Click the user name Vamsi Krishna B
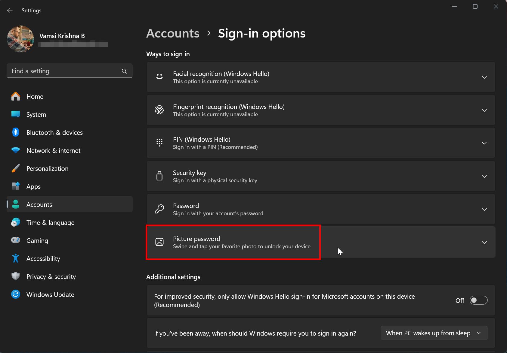The height and width of the screenshot is (353, 507). click(x=62, y=36)
